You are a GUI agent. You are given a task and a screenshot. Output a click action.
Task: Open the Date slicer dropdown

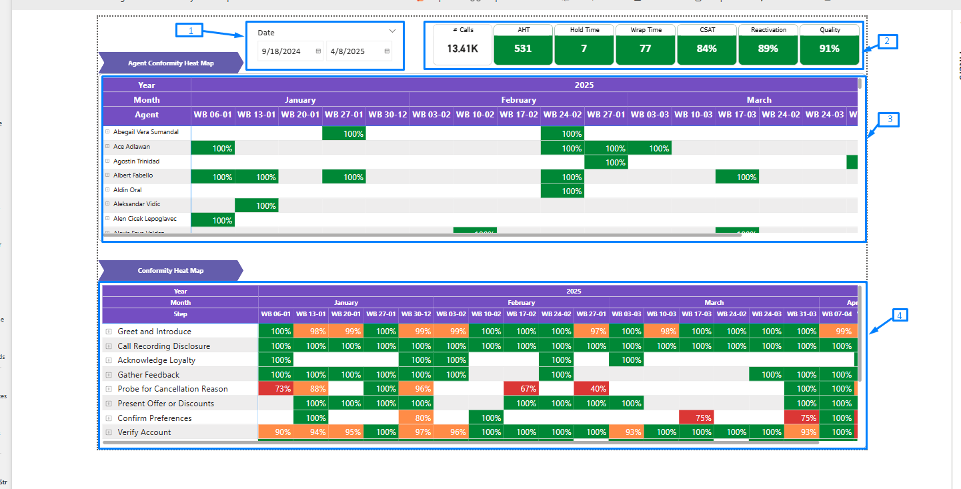(x=393, y=32)
